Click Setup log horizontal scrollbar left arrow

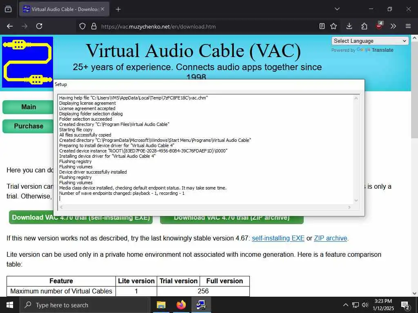click(61, 207)
